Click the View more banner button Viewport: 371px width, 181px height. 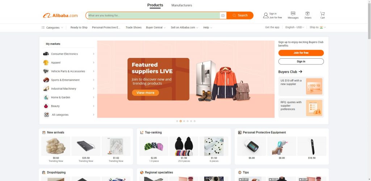click(145, 93)
